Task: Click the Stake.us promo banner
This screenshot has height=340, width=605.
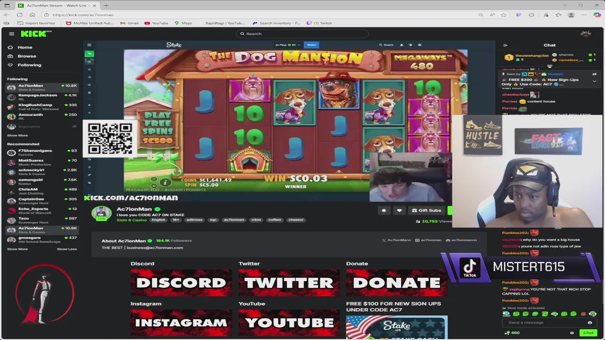Action: (397, 327)
